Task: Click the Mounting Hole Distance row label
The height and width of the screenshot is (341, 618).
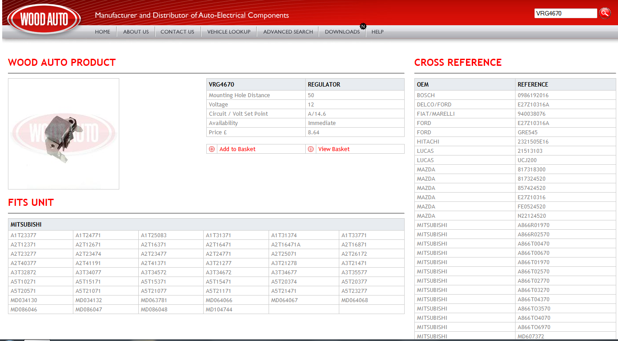Action: coord(239,95)
